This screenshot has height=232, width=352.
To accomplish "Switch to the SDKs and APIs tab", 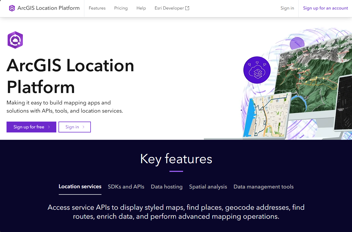I will tap(126, 187).
